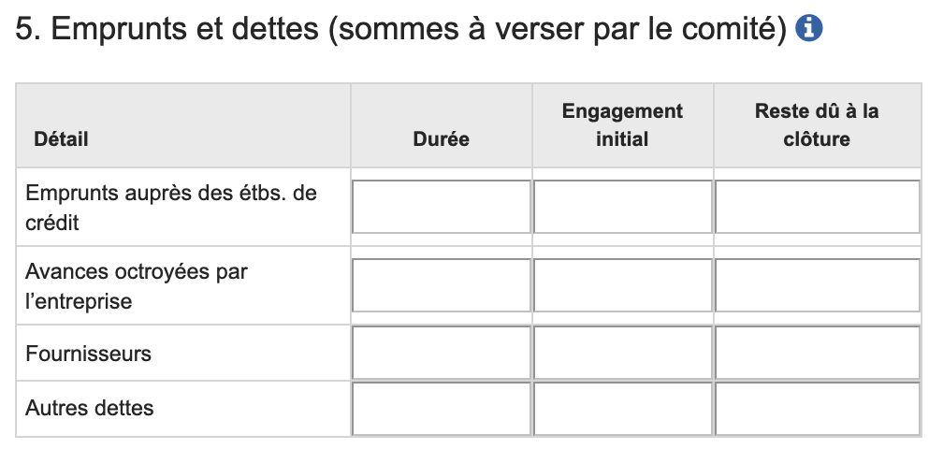Click the Engagement initial column header

pos(622,125)
